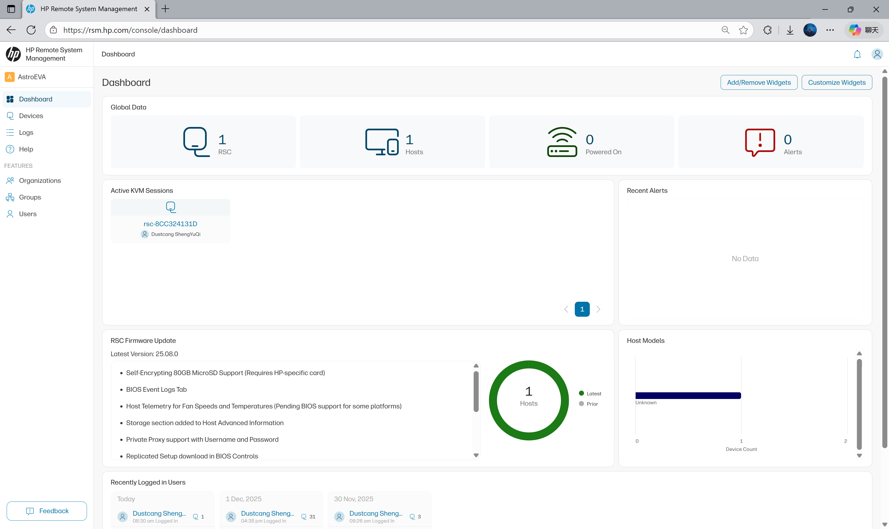Toggle the AstroEVA organization avatar
Image resolution: width=889 pixels, height=529 pixels.
10,77
